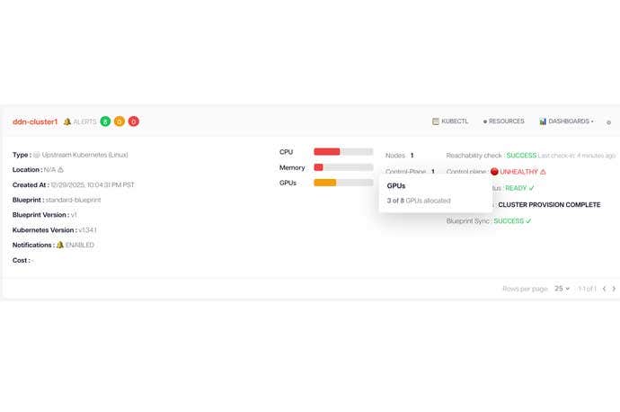Click the Kubernetes type icon
This screenshot has width=620, height=412.
click(x=37, y=154)
